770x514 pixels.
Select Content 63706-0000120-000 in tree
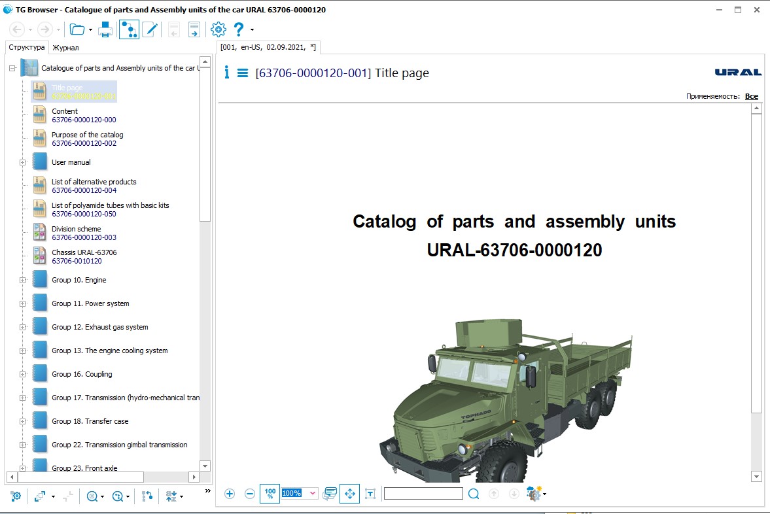[x=84, y=115]
